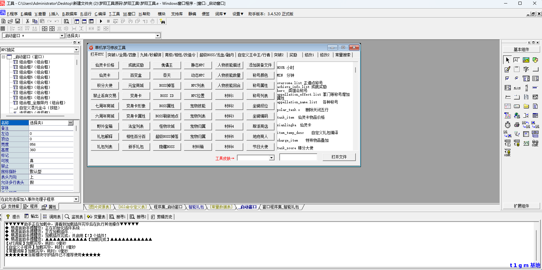Viewport: 542px width, 270px height.
Task: Switch to the 九转/秒解绑 tab
Action: 150,55
